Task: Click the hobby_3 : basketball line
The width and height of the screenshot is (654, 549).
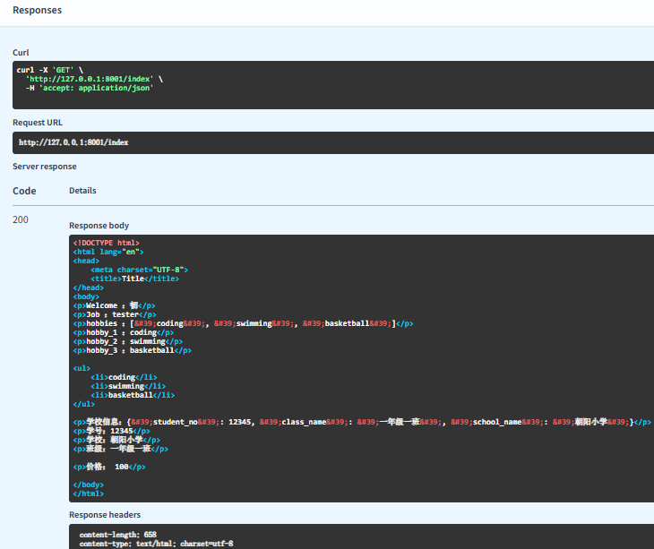Action: (133, 350)
